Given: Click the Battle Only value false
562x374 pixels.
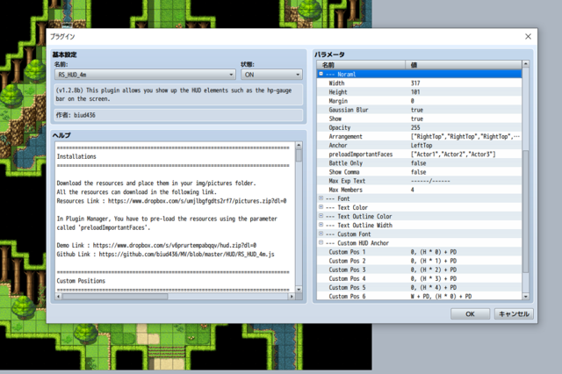Looking at the screenshot, I should (418, 163).
